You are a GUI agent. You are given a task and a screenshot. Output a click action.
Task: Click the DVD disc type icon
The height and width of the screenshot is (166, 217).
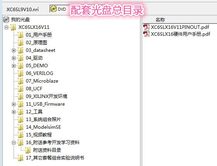point(54,9)
